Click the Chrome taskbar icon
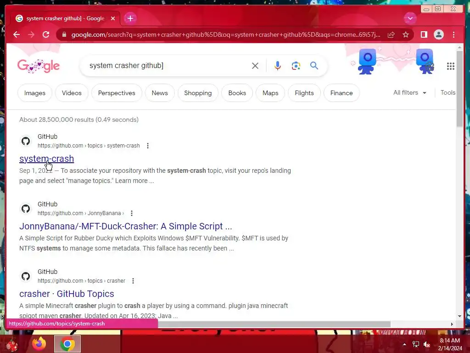470x353 pixels. click(x=67, y=344)
